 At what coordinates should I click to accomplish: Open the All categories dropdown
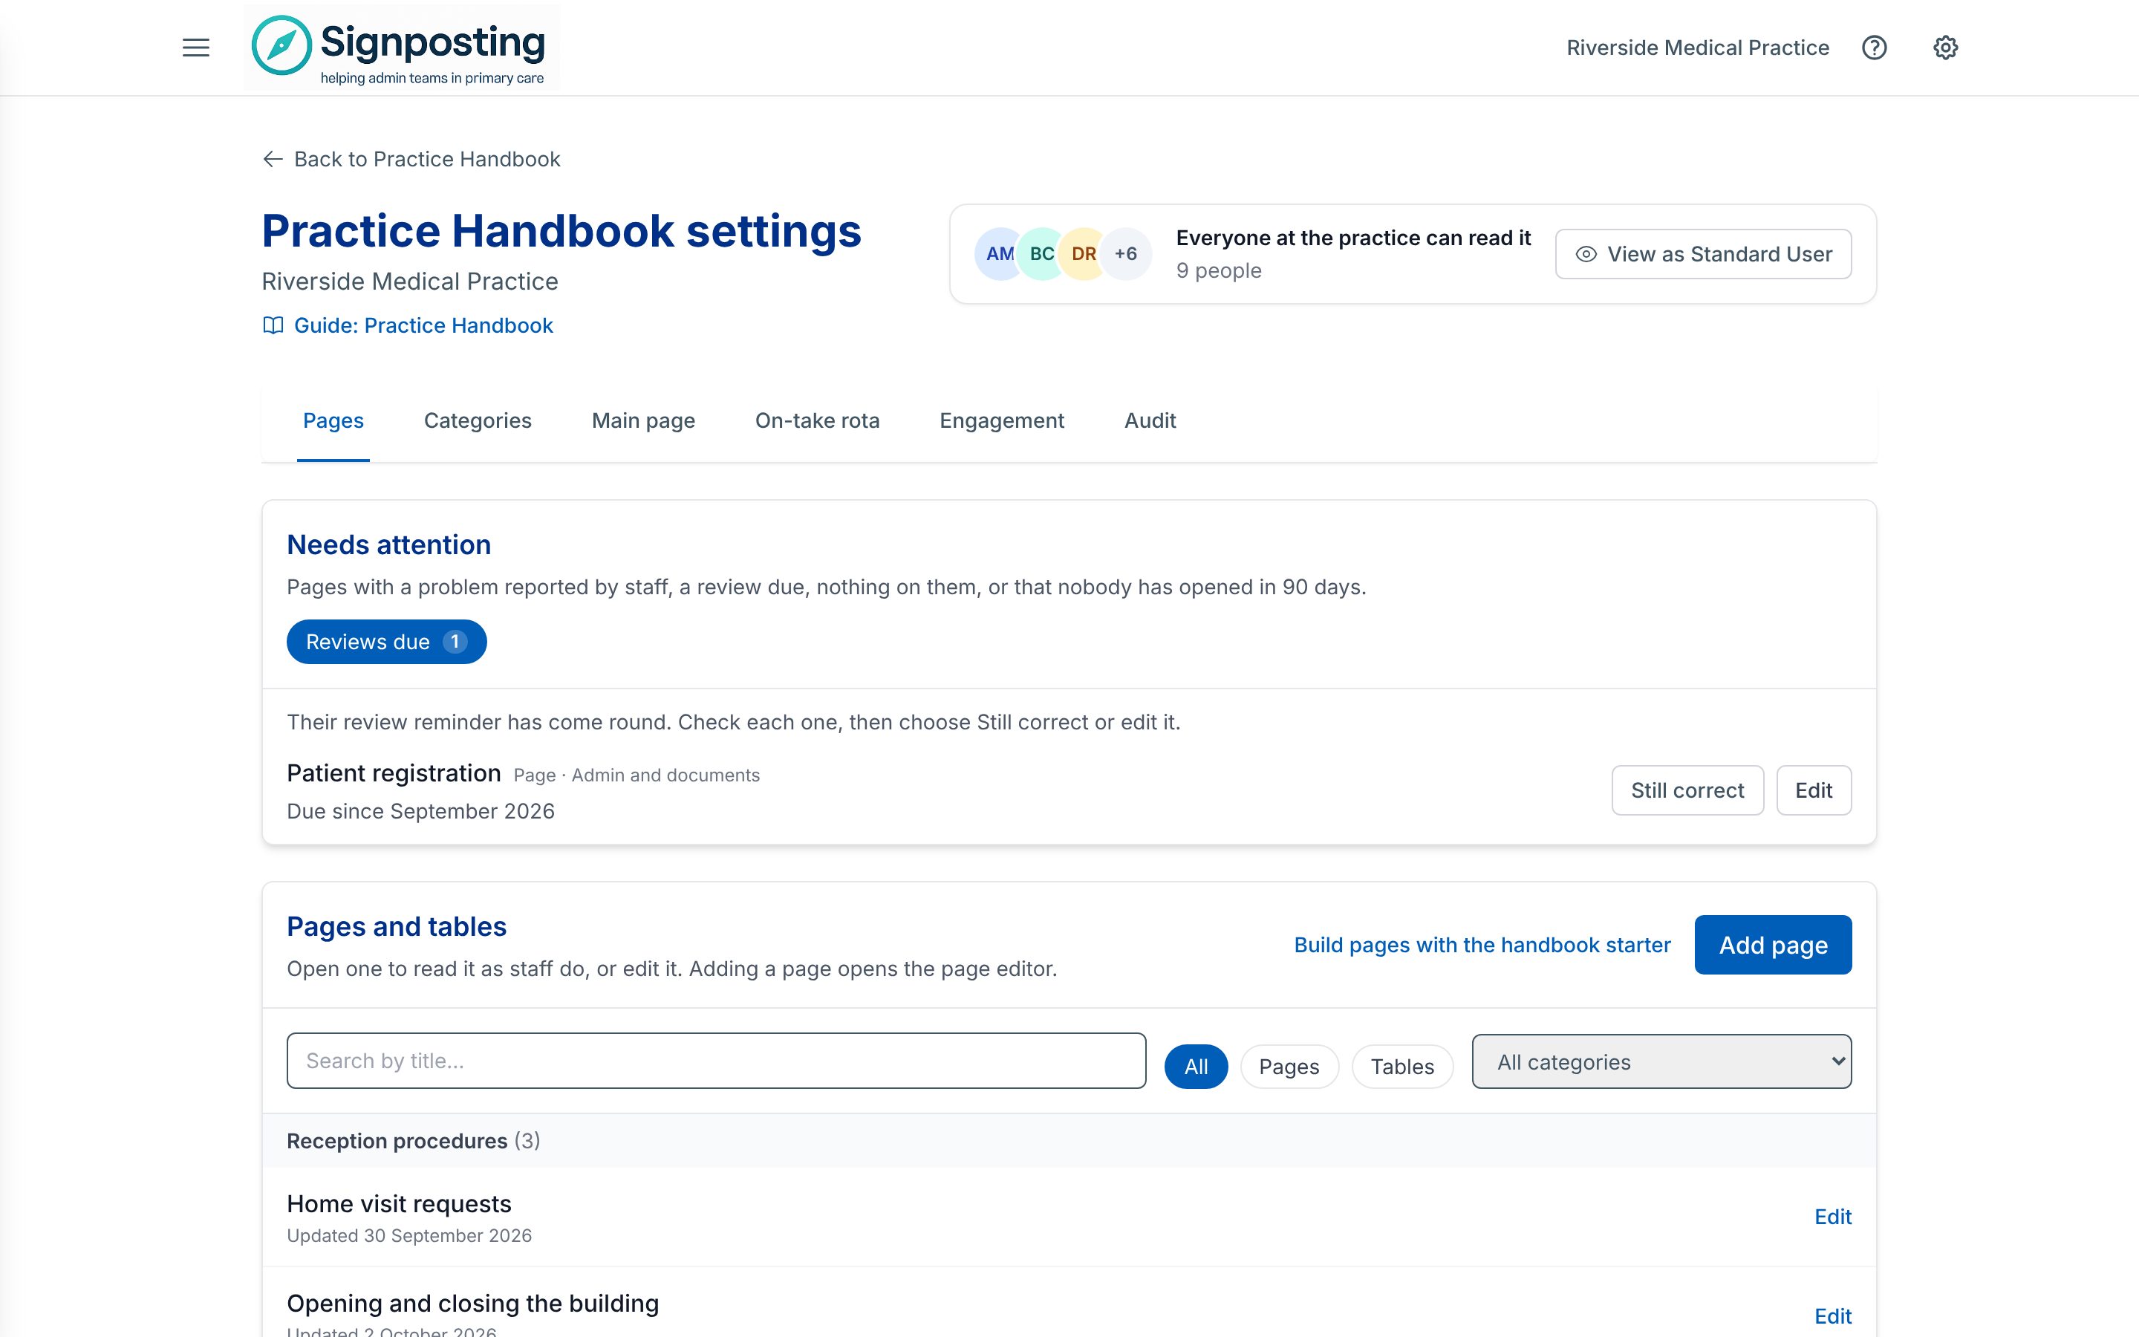[x=1661, y=1062]
